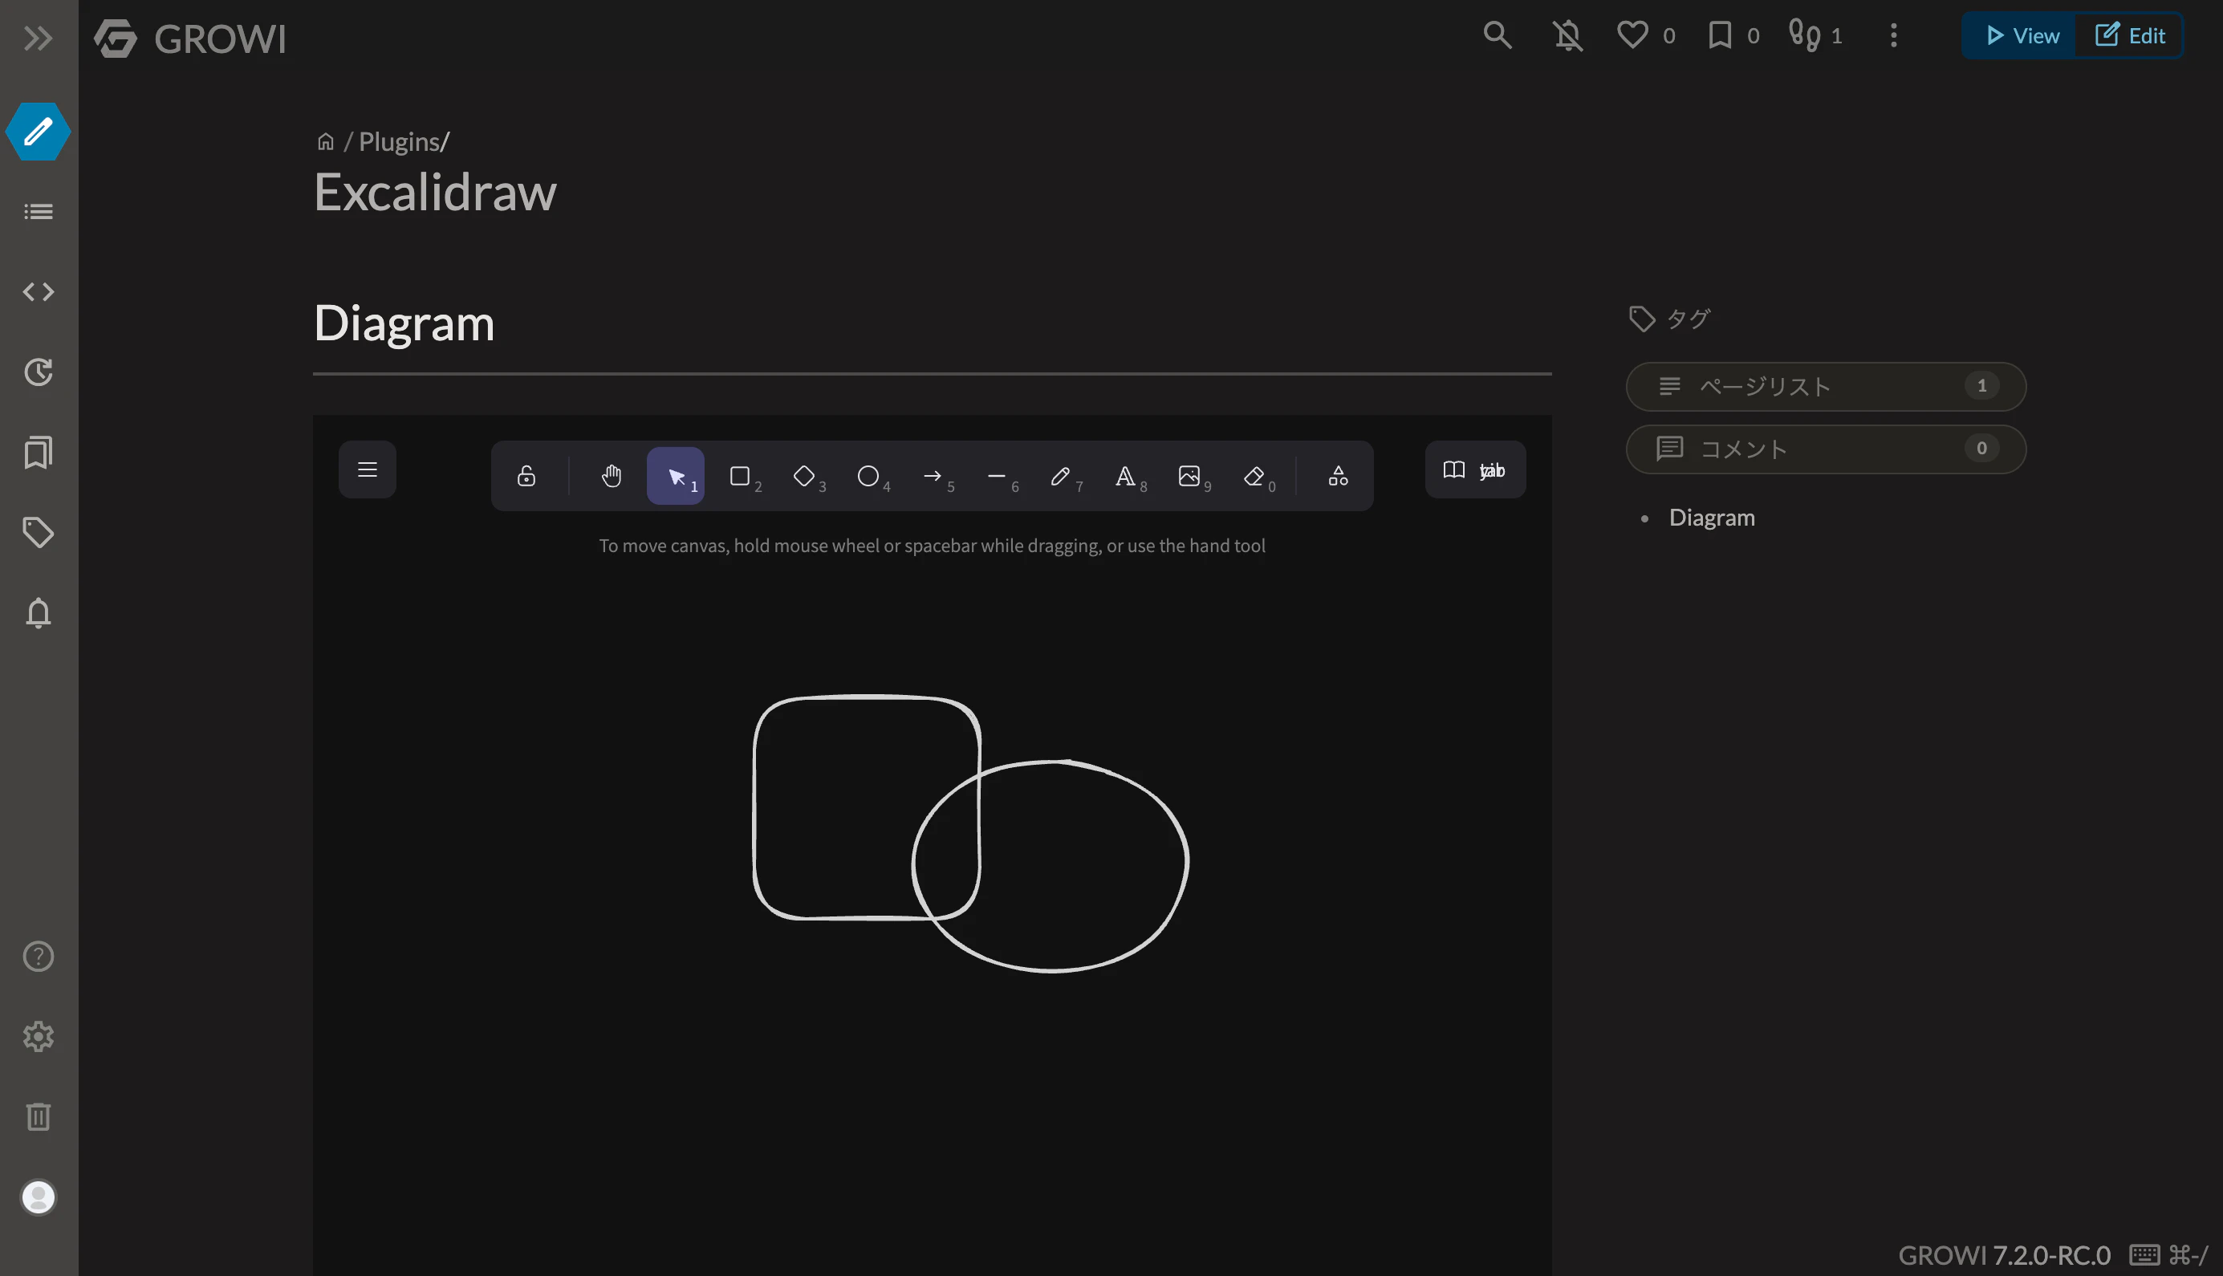Open the コメント comments button

pyautogui.click(x=1826, y=449)
